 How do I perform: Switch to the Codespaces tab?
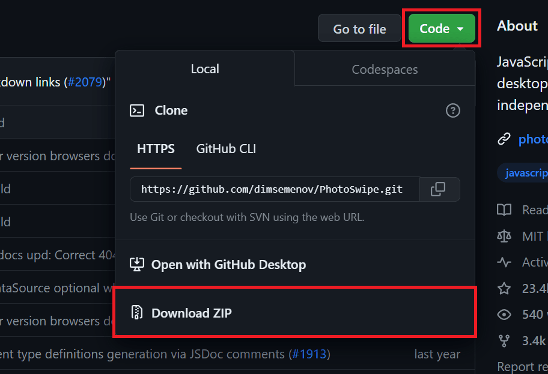385,69
